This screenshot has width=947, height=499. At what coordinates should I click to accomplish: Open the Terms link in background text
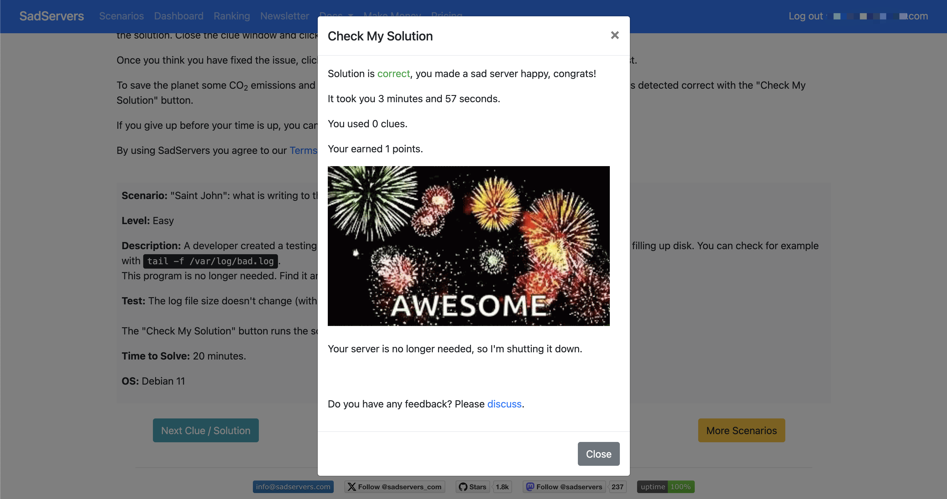(303, 150)
